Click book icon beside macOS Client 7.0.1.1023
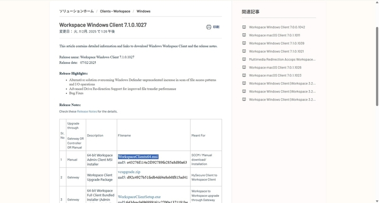The image size is (379, 203). (x=244, y=76)
